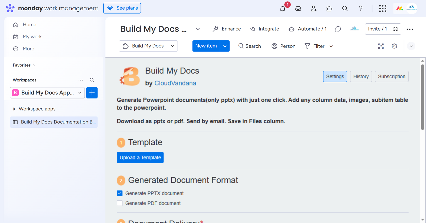Viewport: 426px width, 223px height.
Task: Click the Invite / 1 button
Action: 378,29
